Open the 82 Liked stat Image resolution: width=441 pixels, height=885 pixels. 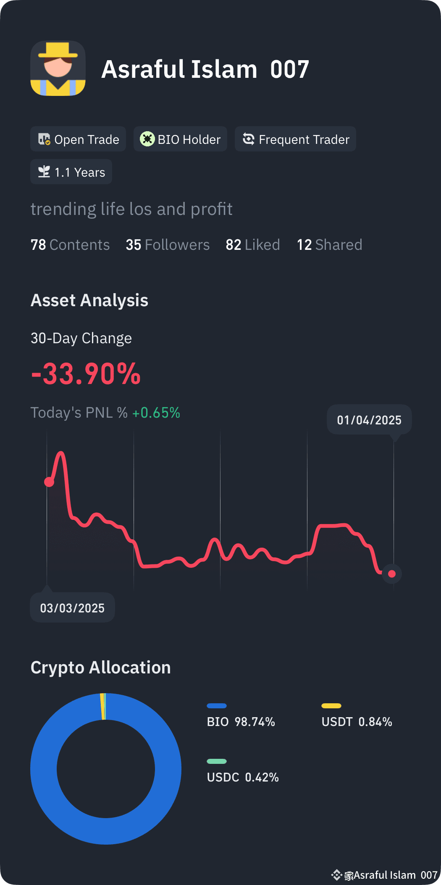click(253, 245)
